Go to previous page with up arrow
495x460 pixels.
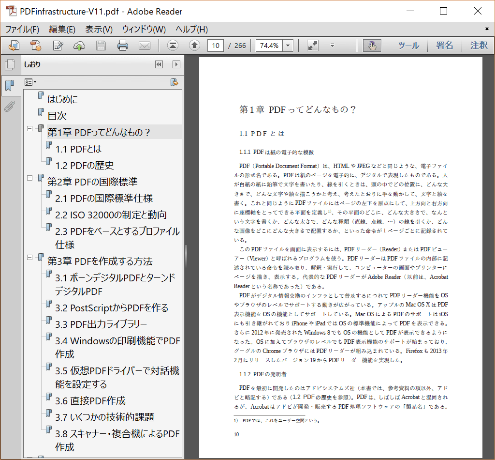coord(194,46)
